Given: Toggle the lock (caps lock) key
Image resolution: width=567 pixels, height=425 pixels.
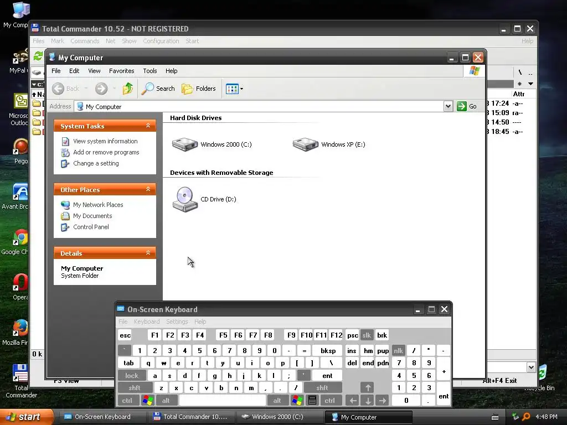Looking at the screenshot, I should (x=132, y=376).
